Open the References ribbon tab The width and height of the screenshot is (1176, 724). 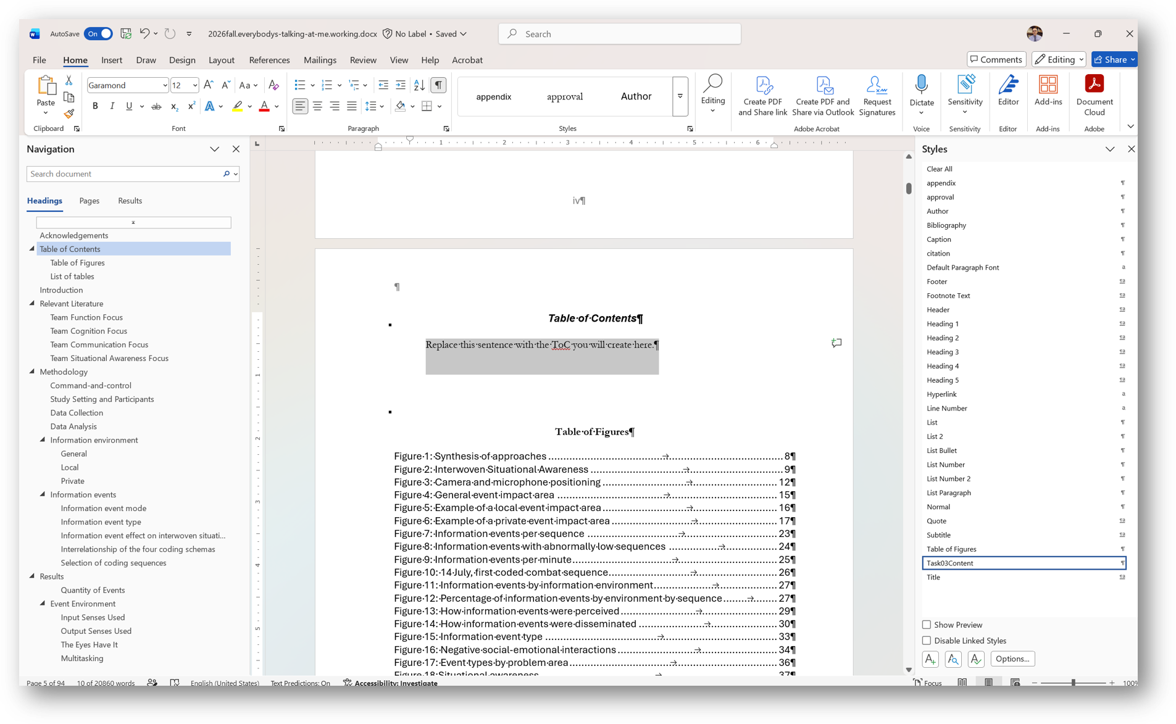[x=269, y=60]
